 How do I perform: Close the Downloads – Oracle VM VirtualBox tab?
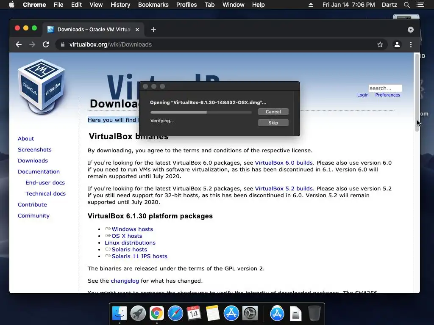click(x=137, y=30)
